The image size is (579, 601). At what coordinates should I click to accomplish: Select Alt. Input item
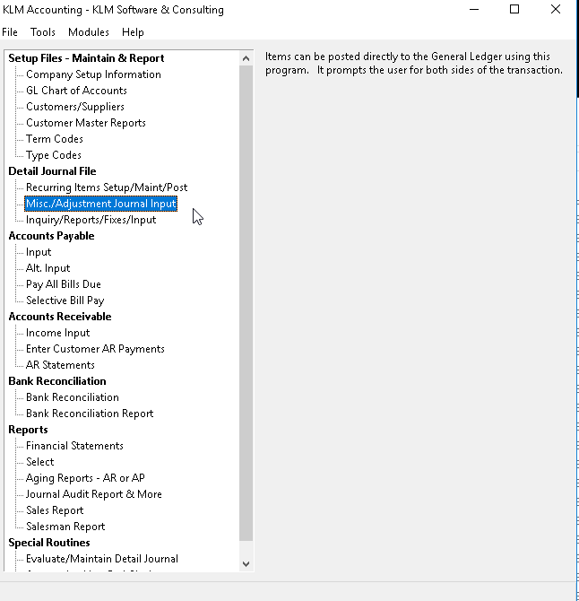coord(48,268)
